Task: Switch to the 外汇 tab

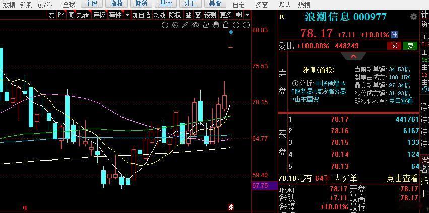Action: coord(190,4)
